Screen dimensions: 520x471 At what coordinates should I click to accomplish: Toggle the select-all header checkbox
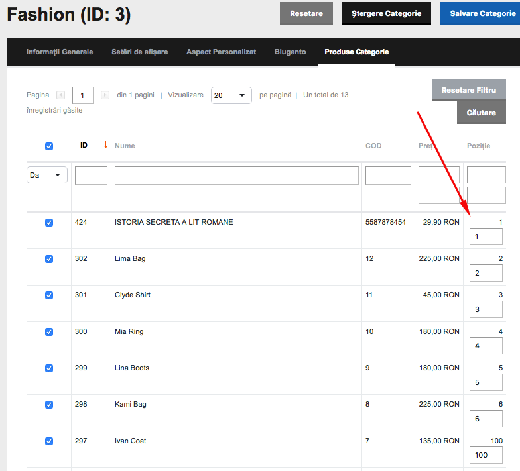coord(49,146)
